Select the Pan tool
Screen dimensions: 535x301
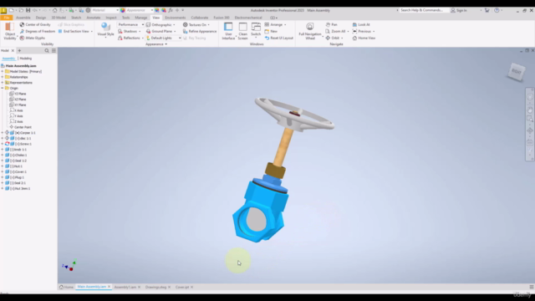point(331,24)
